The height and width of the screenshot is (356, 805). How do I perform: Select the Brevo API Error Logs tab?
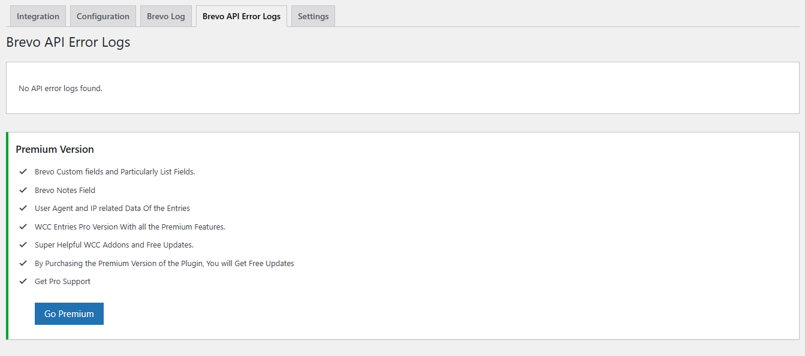click(242, 16)
